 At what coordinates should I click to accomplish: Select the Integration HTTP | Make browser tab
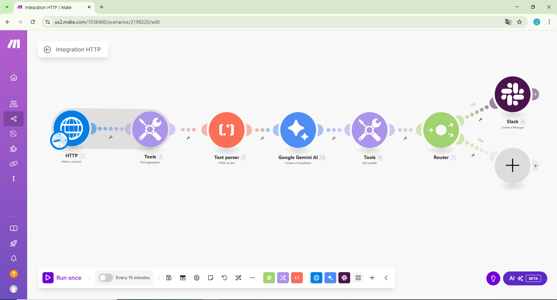[x=54, y=7]
